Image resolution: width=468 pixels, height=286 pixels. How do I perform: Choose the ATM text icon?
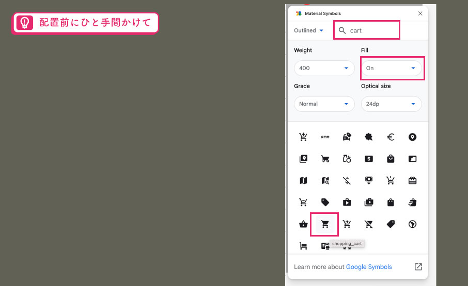[325, 137]
